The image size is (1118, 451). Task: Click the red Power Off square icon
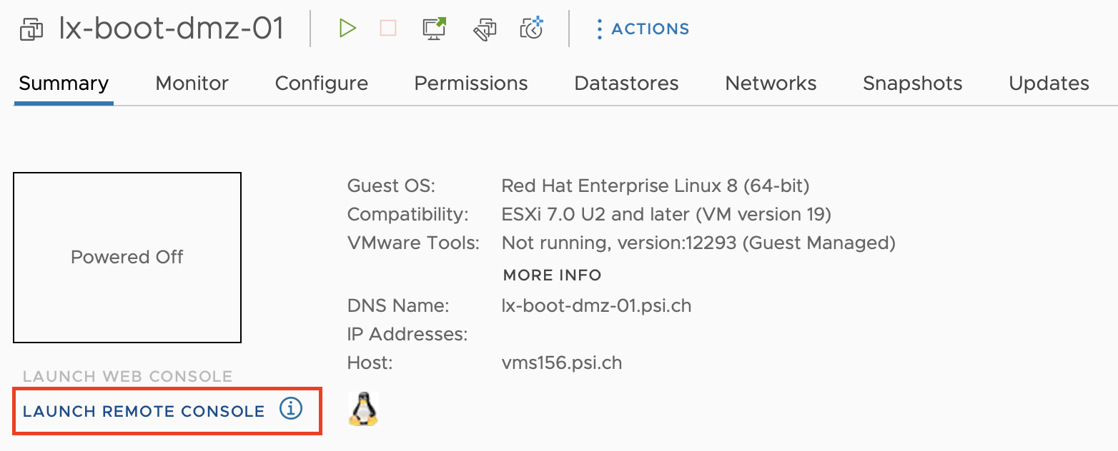tap(388, 29)
